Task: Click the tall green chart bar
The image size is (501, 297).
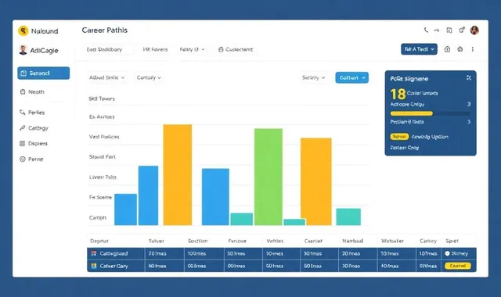Action: tap(269, 177)
